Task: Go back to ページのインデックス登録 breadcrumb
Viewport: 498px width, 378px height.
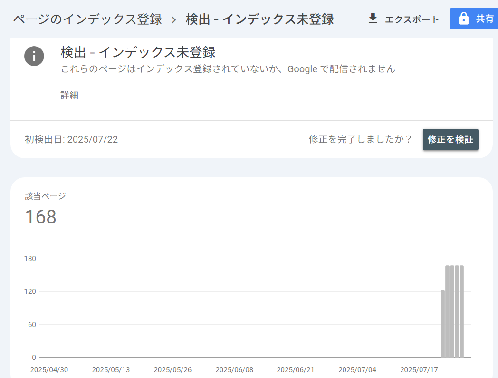Action: pyautogui.click(x=87, y=19)
